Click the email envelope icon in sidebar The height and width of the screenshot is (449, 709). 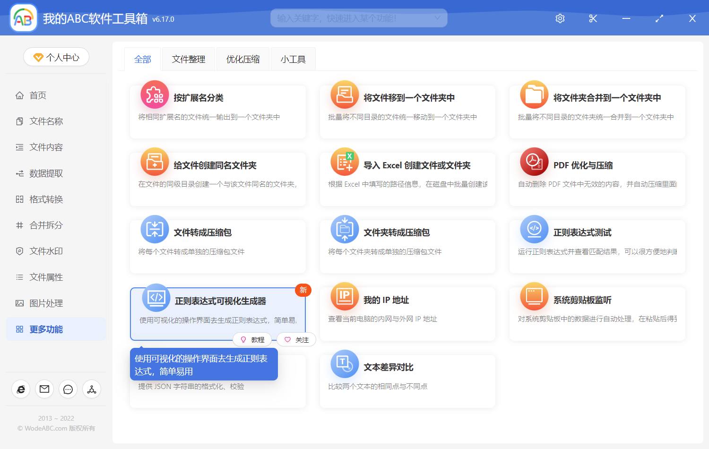click(44, 389)
